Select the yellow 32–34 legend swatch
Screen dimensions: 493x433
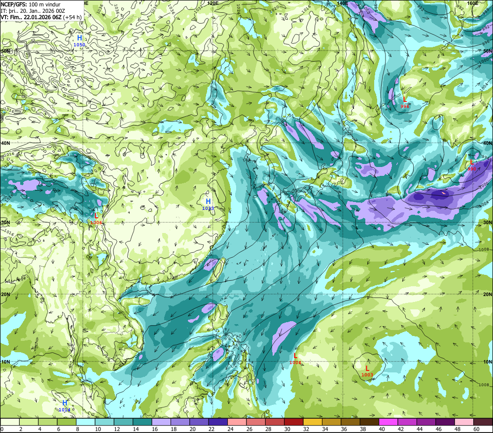click(313, 422)
